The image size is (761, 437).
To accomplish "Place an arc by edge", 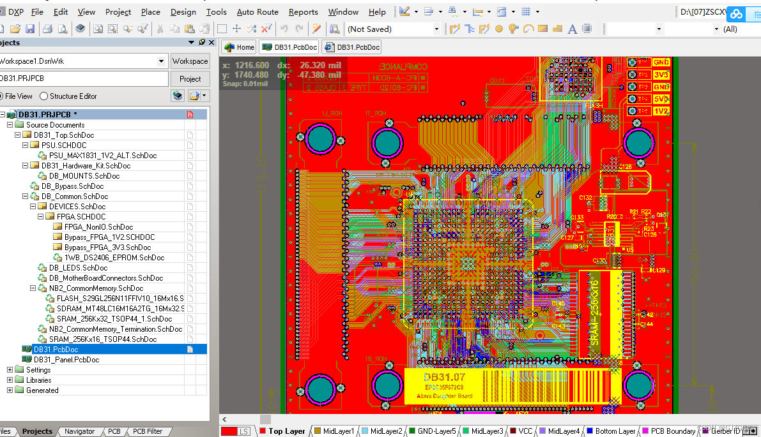I will click(528, 29).
